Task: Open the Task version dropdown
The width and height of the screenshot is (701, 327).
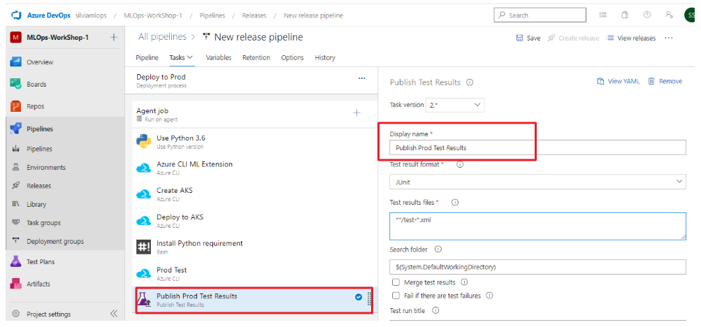Action: click(x=456, y=105)
